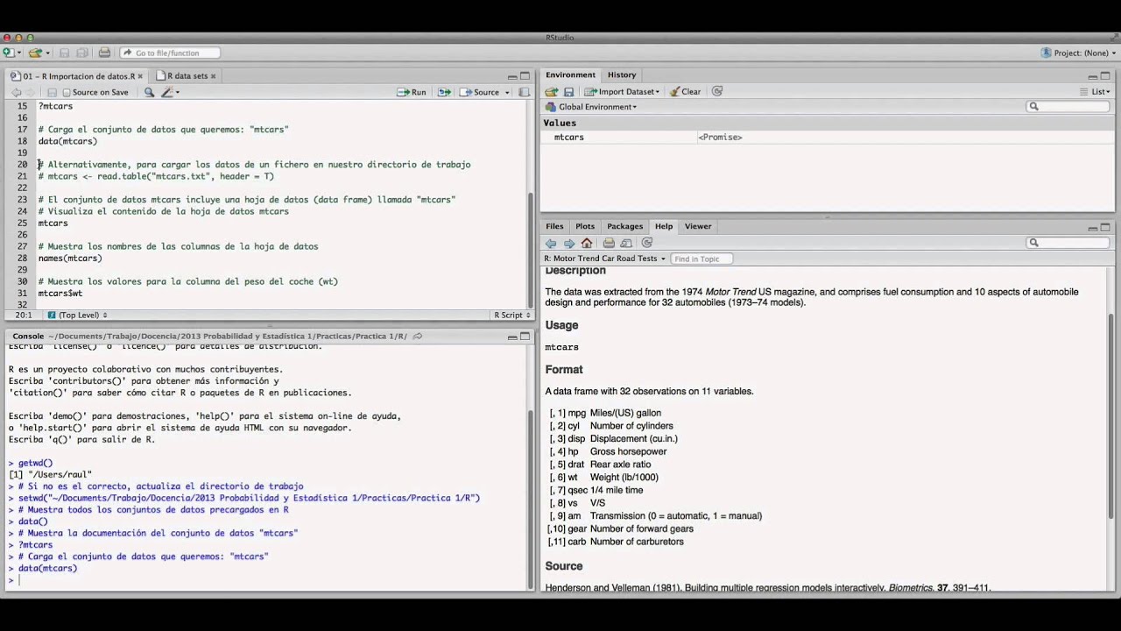The image size is (1121, 631).
Task: Click the editor forward navigation arrow
Action: (31, 92)
